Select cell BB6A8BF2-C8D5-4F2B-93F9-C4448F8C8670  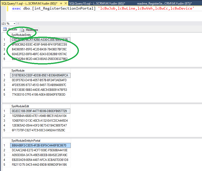pos(40,145)
